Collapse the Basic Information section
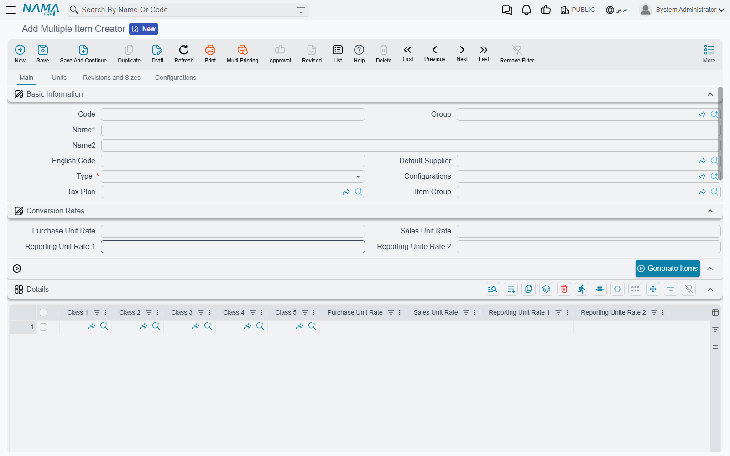The height and width of the screenshot is (456, 730). coord(710,94)
